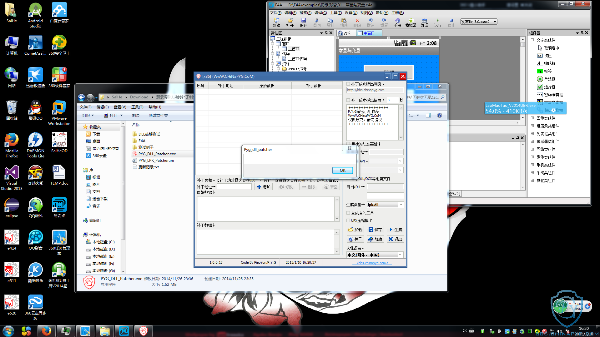Click 新建文件夹 in Explorer toolbar
Viewport: 600px width, 337px height.
pos(158,116)
